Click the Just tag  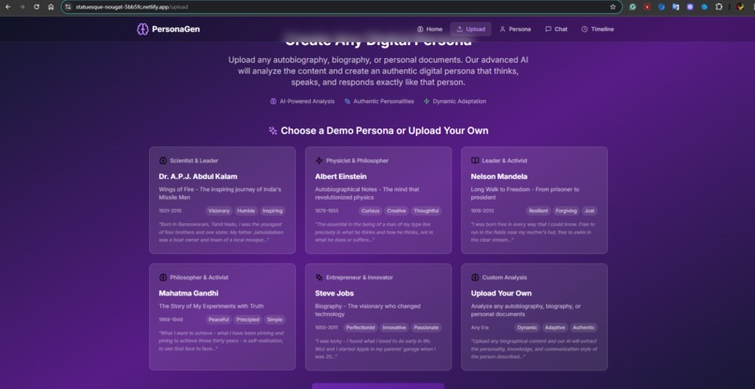tap(589, 211)
